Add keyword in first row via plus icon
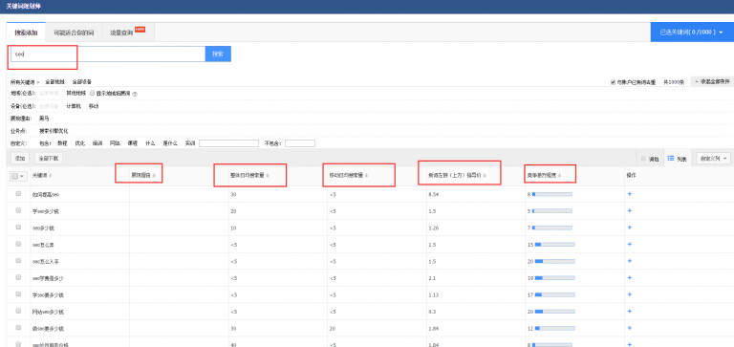This screenshot has width=734, height=347. tap(630, 193)
